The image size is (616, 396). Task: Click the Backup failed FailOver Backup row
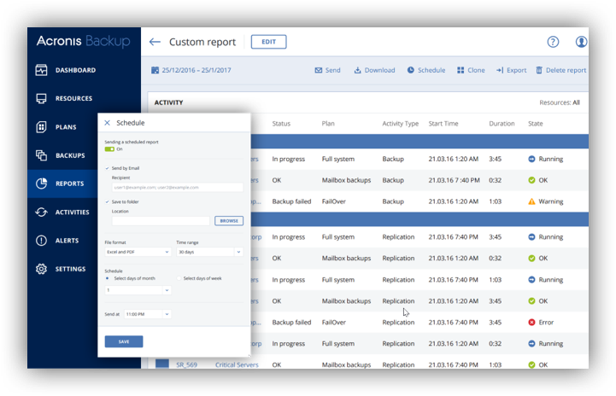click(419, 201)
